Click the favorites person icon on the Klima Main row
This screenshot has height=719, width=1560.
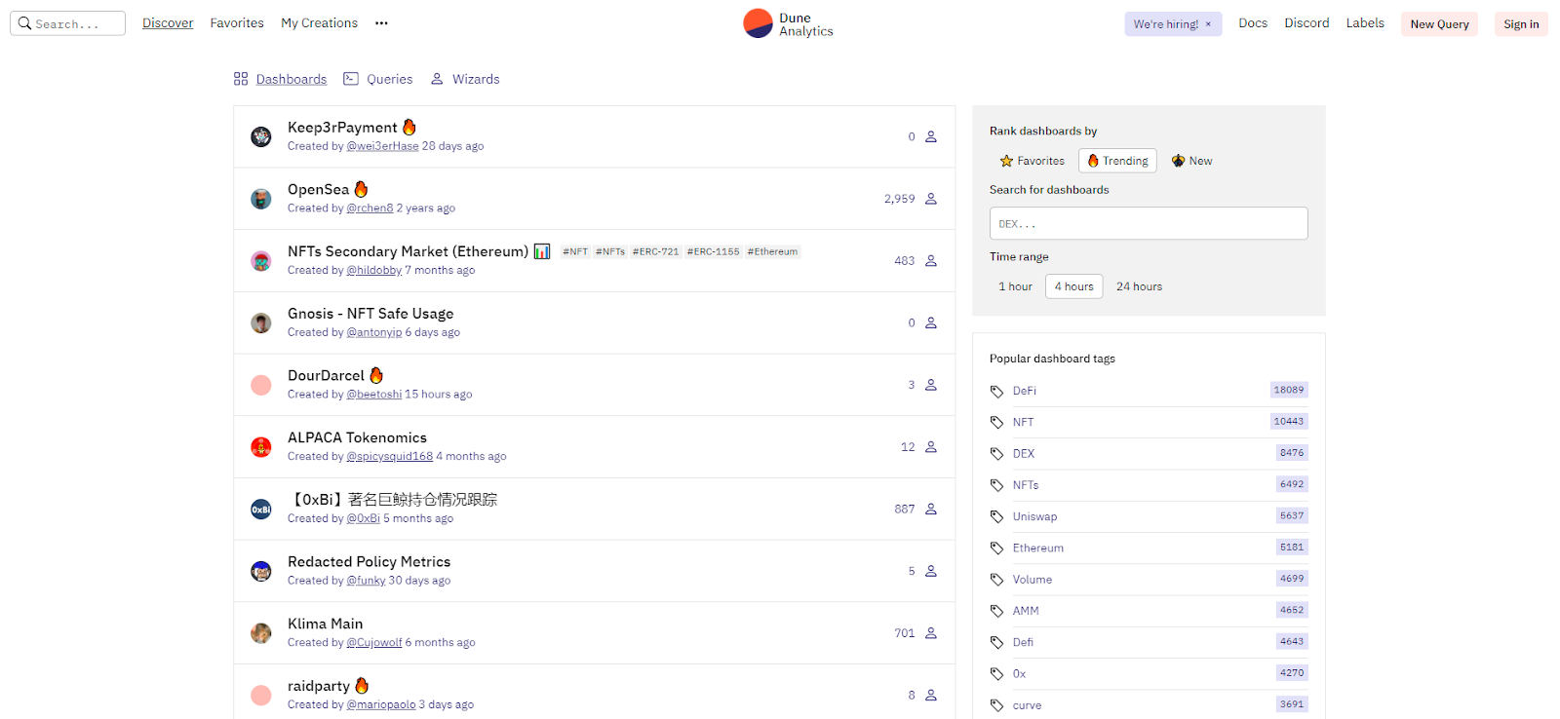(931, 633)
